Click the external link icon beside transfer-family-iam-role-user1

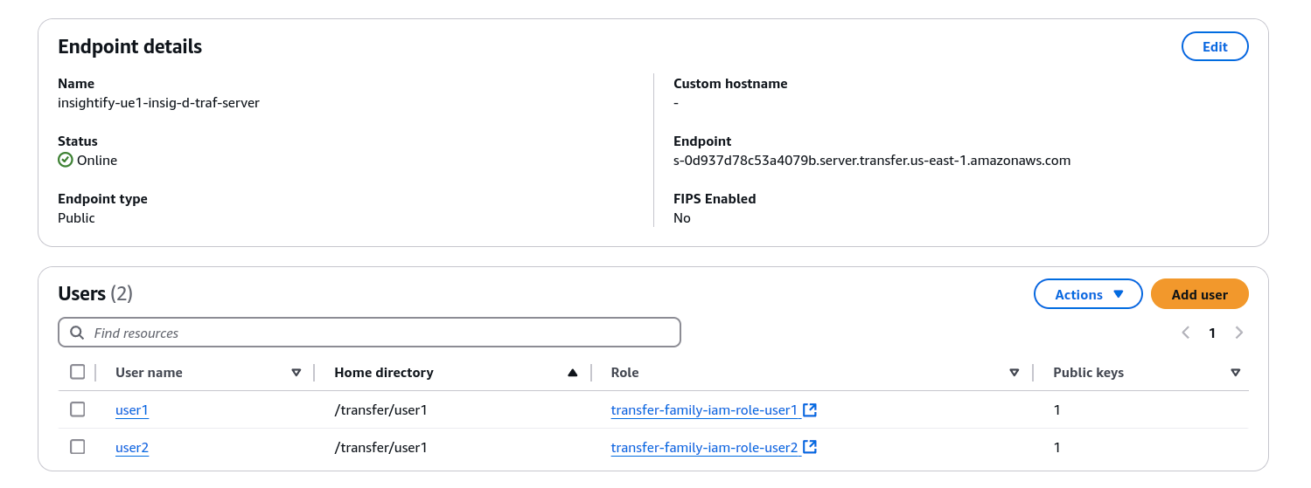pos(810,409)
